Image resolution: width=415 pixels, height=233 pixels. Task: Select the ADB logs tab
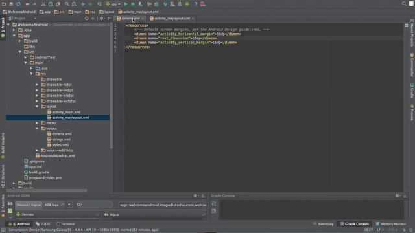coord(54,205)
